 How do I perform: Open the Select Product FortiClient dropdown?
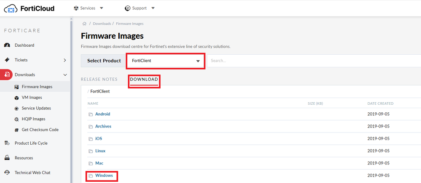tap(165, 61)
